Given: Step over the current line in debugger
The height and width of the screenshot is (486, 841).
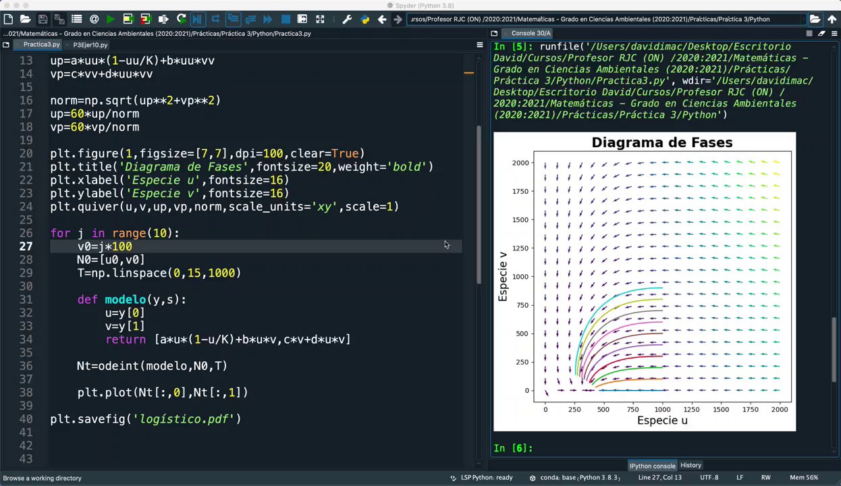Looking at the screenshot, I should pyautogui.click(x=215, y=19).
